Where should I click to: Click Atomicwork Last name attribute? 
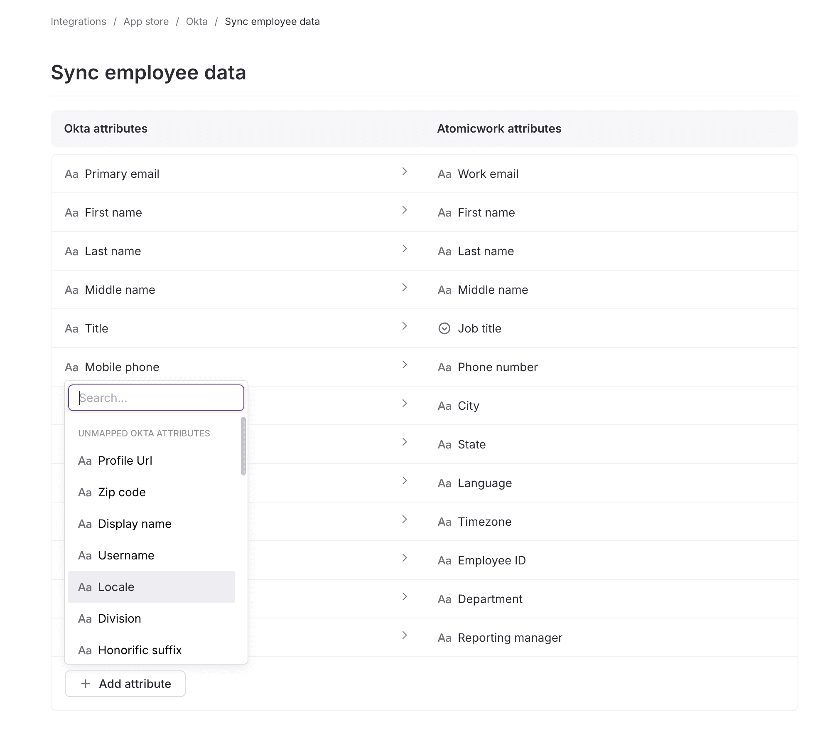coord(486,251)
